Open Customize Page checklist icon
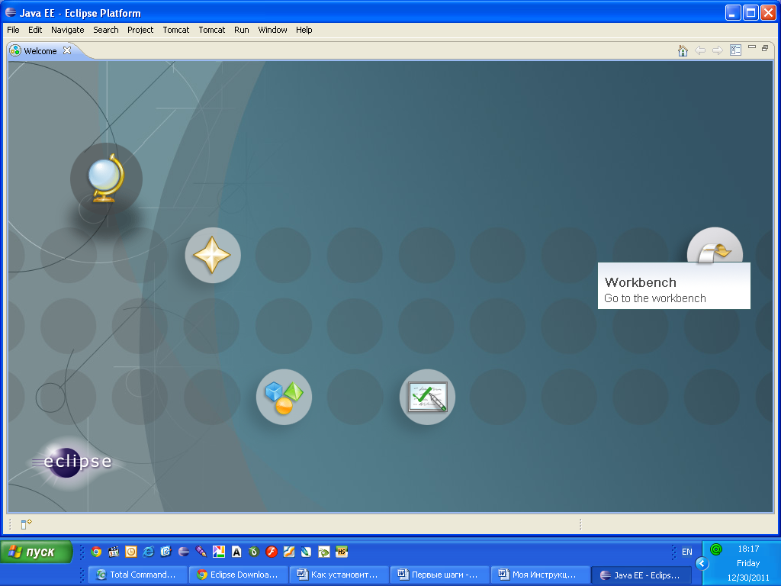Image resolution: width=781 pixels, height=586 pixels. (736, 50)
